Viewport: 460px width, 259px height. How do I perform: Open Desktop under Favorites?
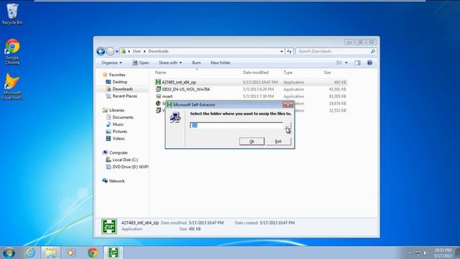coord(116,82)
